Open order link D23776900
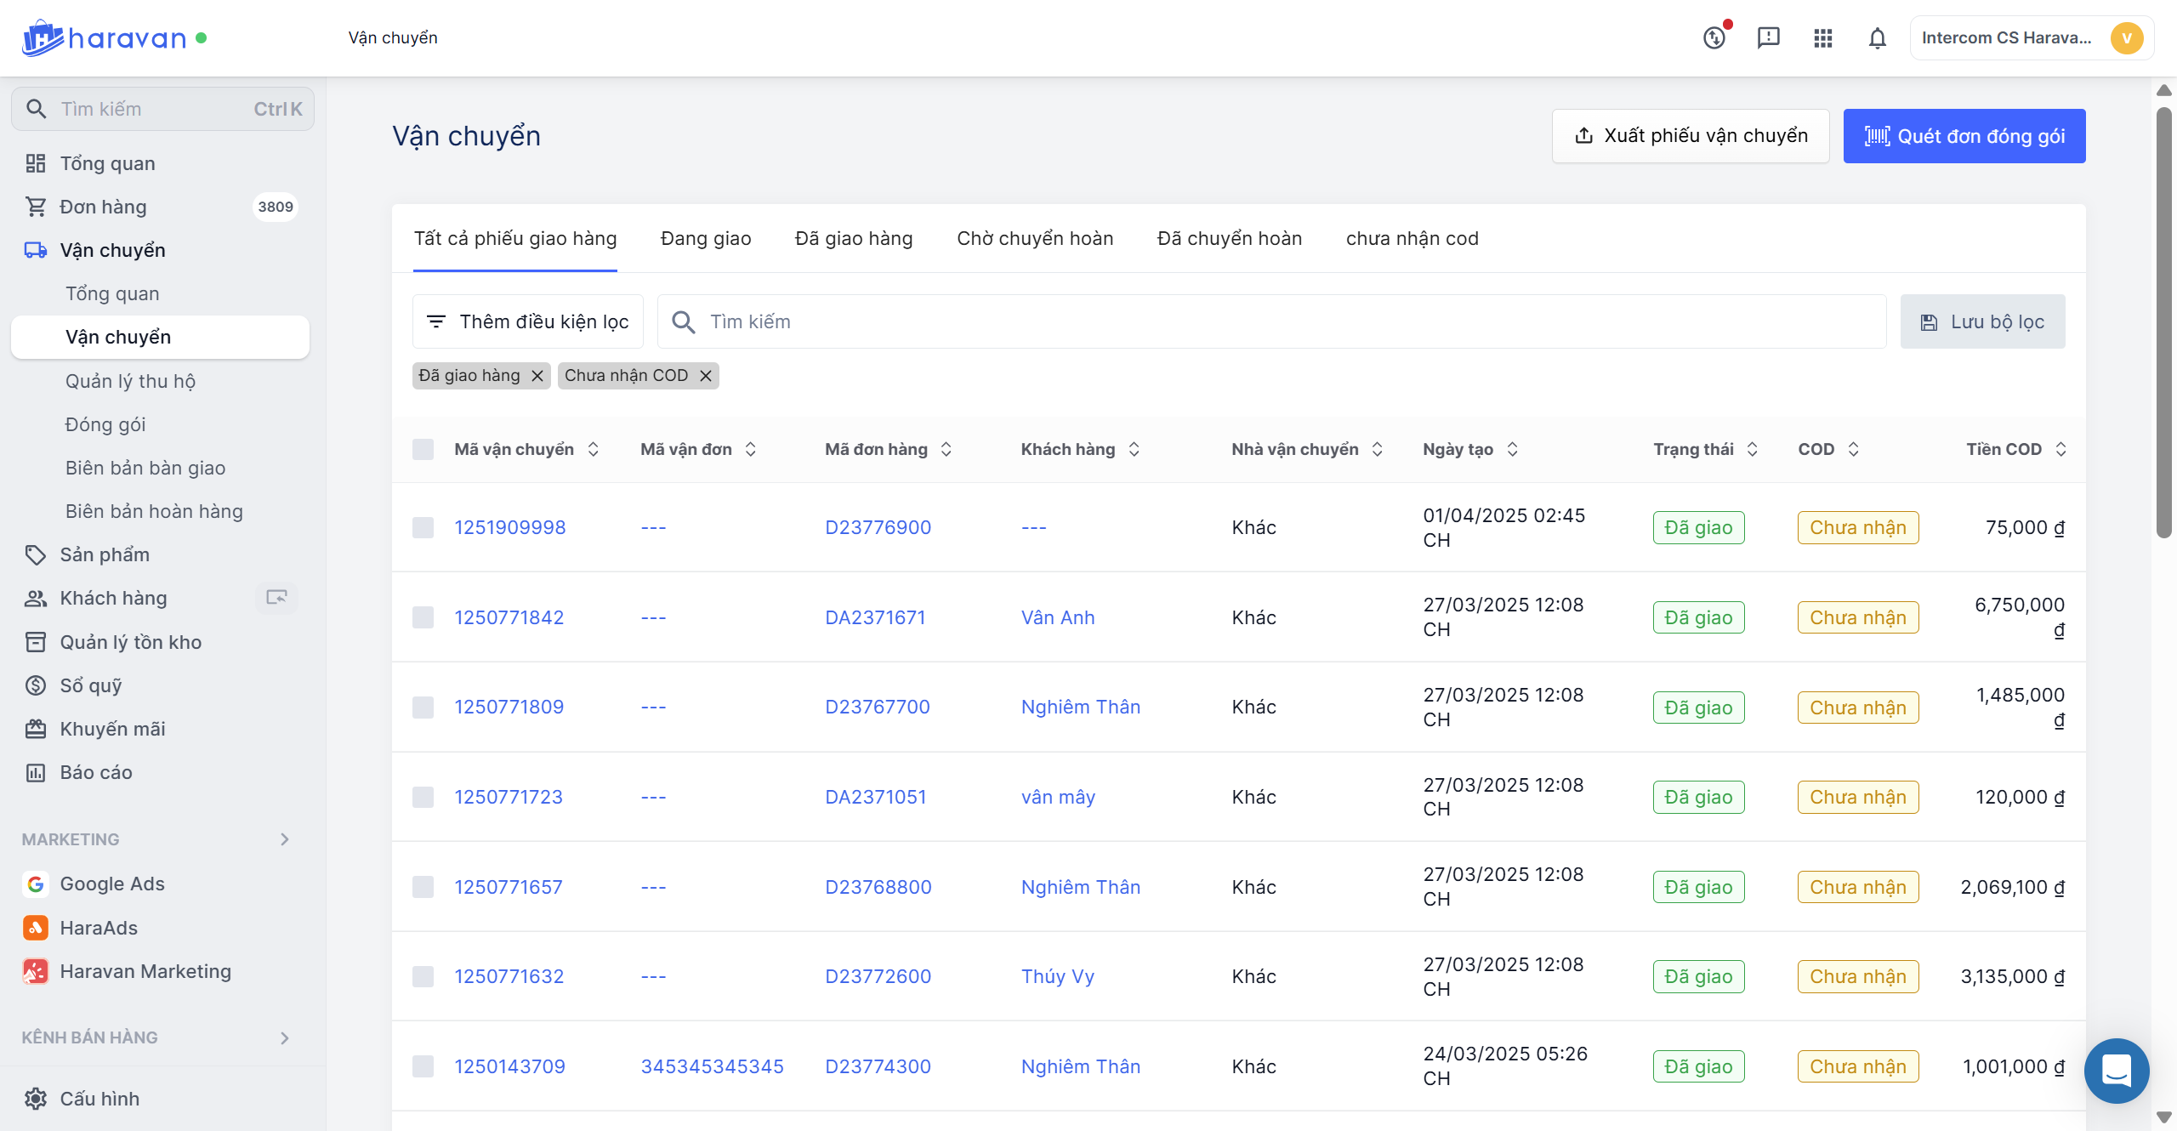This screenshot has height=1131, width=2177. click(x=878, y=527)
